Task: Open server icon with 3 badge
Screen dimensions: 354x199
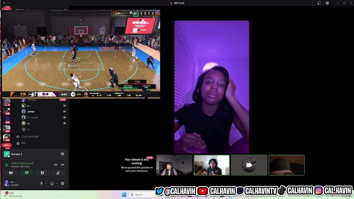Action: [x=7, y=102]
